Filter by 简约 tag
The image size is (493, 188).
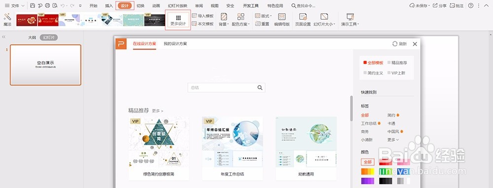(x=391, y=115)
